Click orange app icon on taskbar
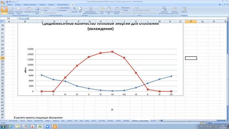Image resolution: width=229 pixels, height=129 pixels. [x=55, y=126]
